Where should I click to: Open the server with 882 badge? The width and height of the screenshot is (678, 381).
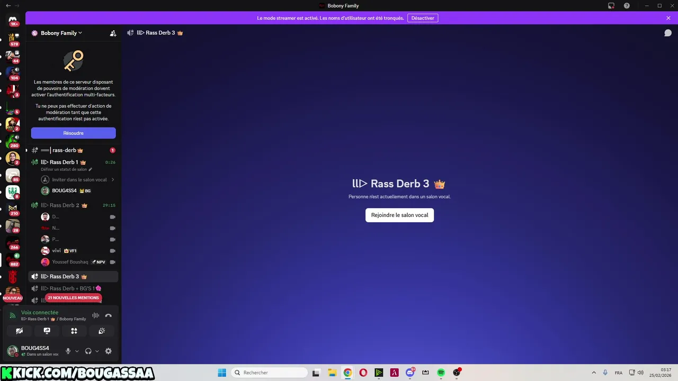[13, 260]
